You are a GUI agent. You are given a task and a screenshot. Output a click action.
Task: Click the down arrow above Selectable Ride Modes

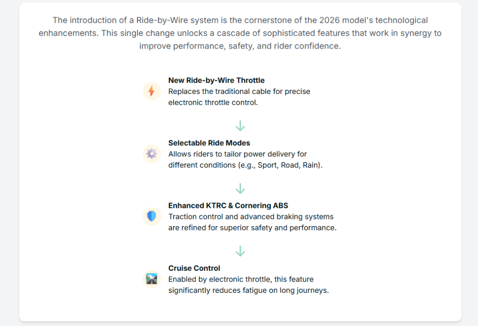[240, 126]
